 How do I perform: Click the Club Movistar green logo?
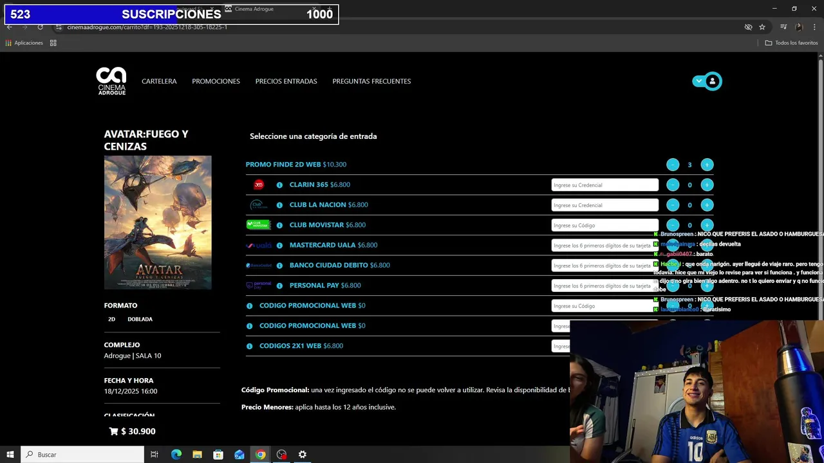pyautogui.click(x=259, y=224)
